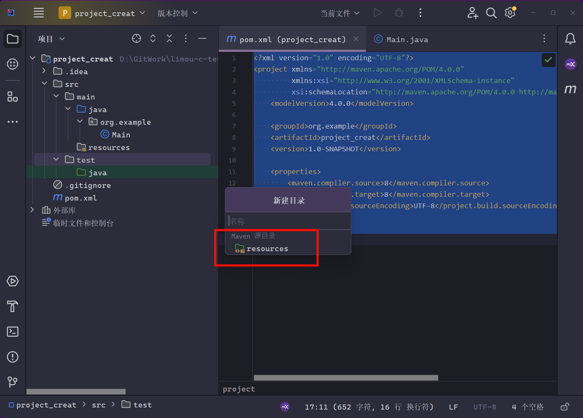Click the 名称 directory name field
Screen dimensions: 583x418
288,221
